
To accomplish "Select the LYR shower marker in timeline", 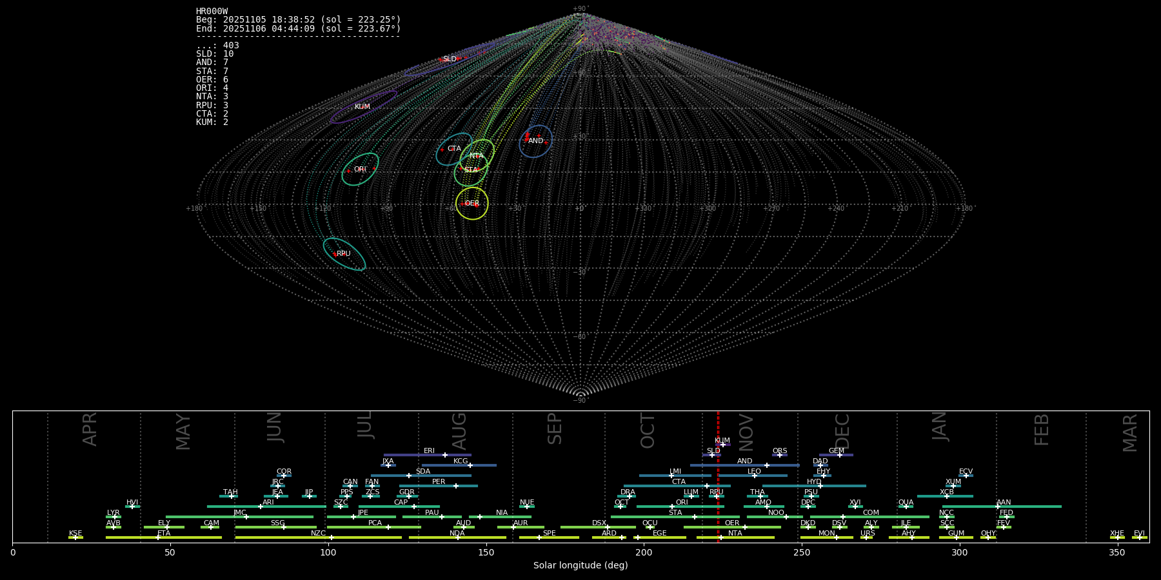I will pyautogui.click(x=115, y=517).
